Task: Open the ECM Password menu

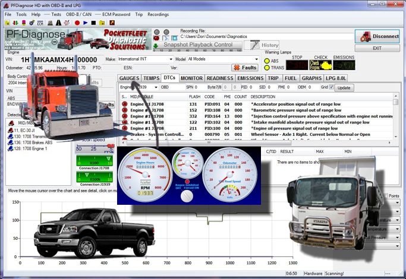Action: click(x=117, y=14)
